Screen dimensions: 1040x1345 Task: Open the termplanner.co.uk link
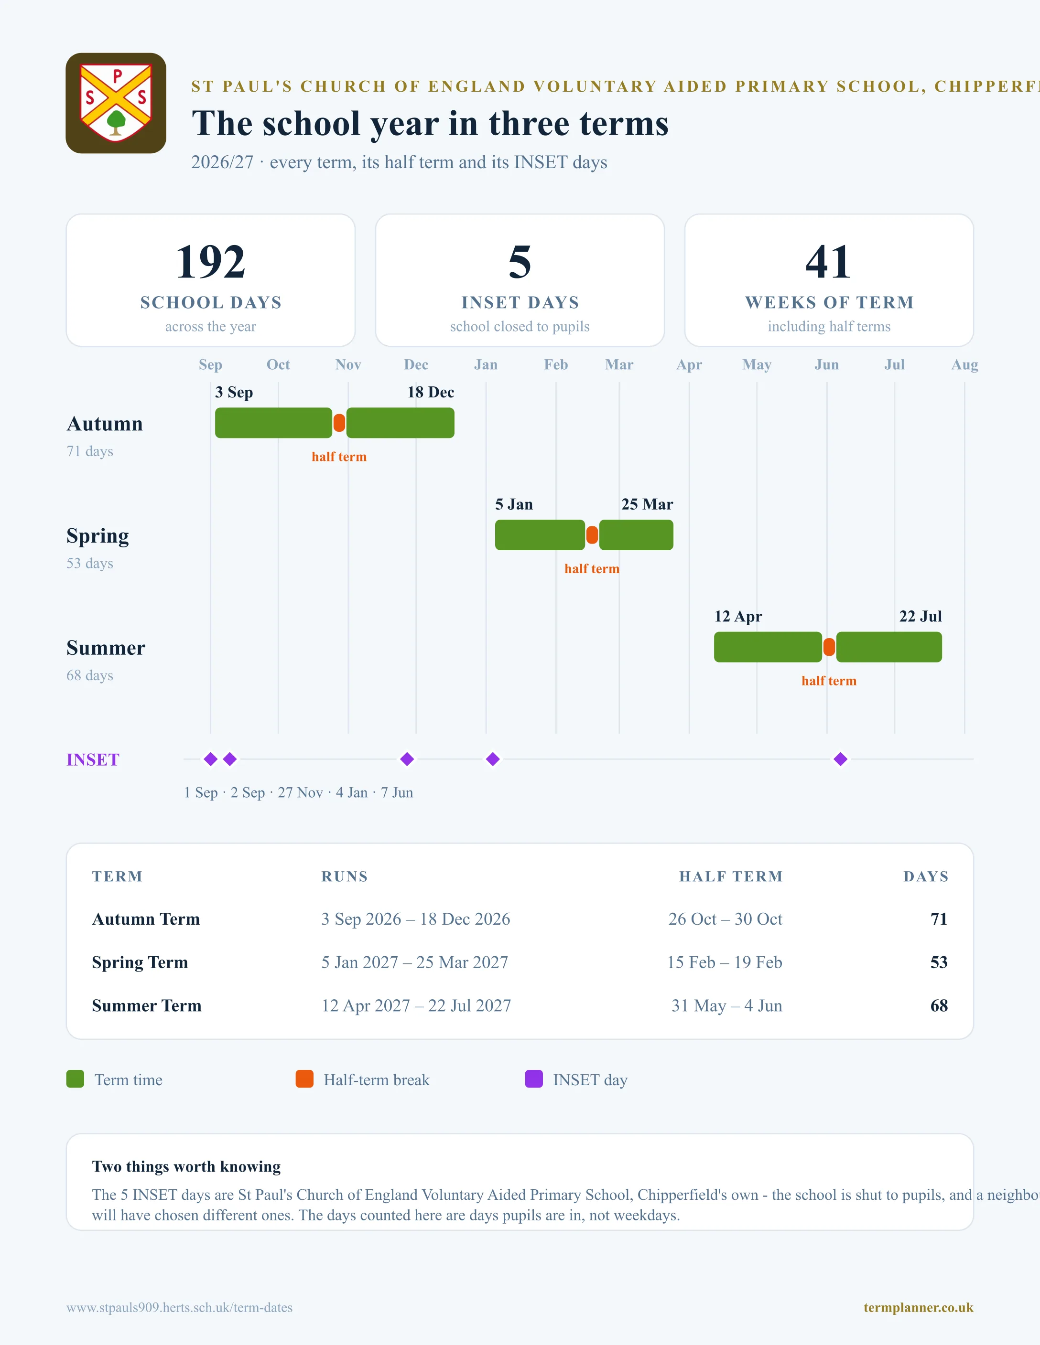918,1307
